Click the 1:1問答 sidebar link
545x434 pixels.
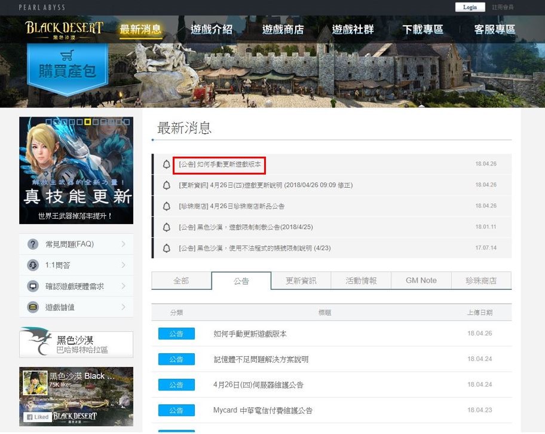(76, 265)
